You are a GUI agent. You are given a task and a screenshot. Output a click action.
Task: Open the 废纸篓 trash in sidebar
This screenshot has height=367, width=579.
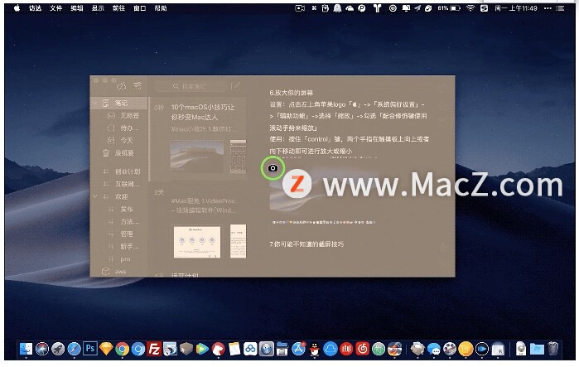point(119,153)
